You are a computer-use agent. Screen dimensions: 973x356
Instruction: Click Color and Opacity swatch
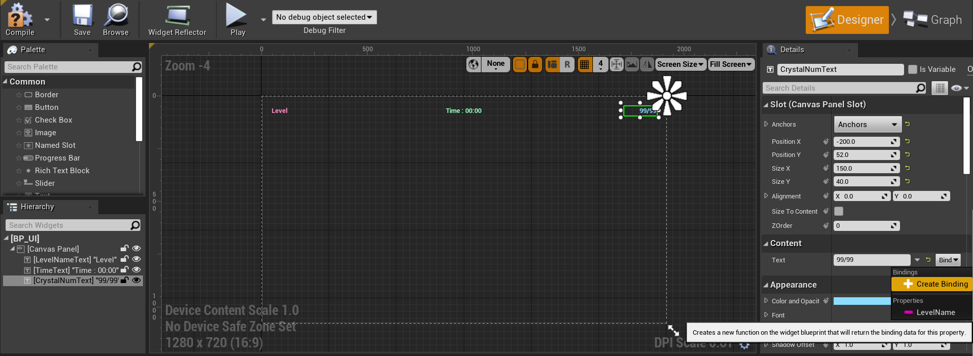pos(862,301)
